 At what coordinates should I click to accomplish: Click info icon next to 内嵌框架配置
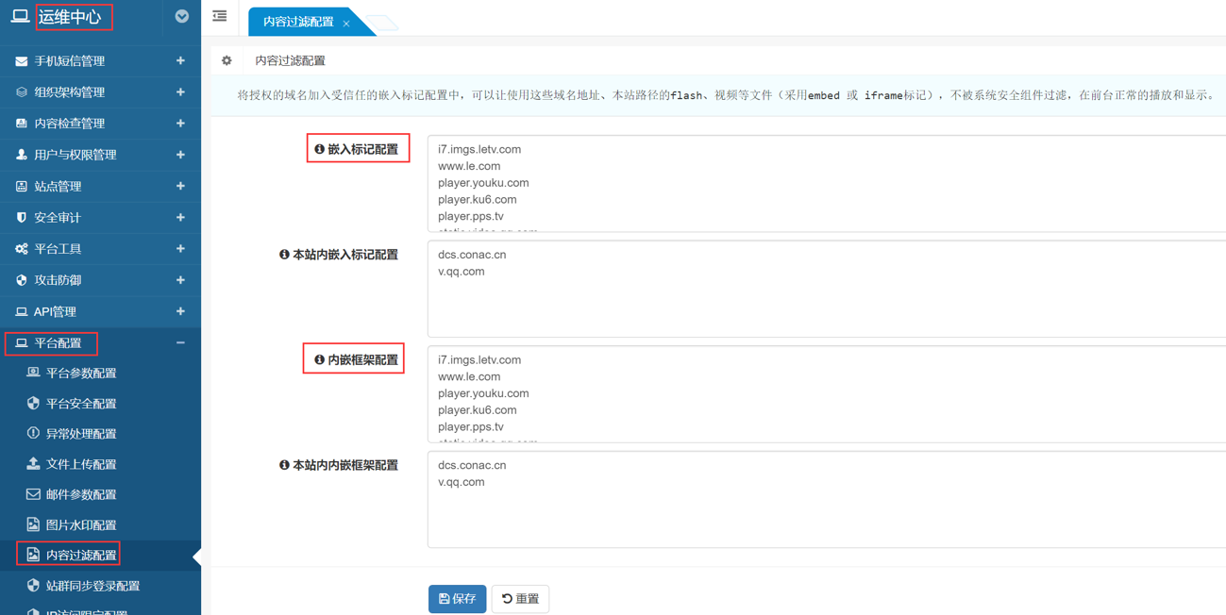319,359
